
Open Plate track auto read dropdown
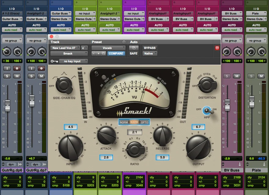(256, 30)
